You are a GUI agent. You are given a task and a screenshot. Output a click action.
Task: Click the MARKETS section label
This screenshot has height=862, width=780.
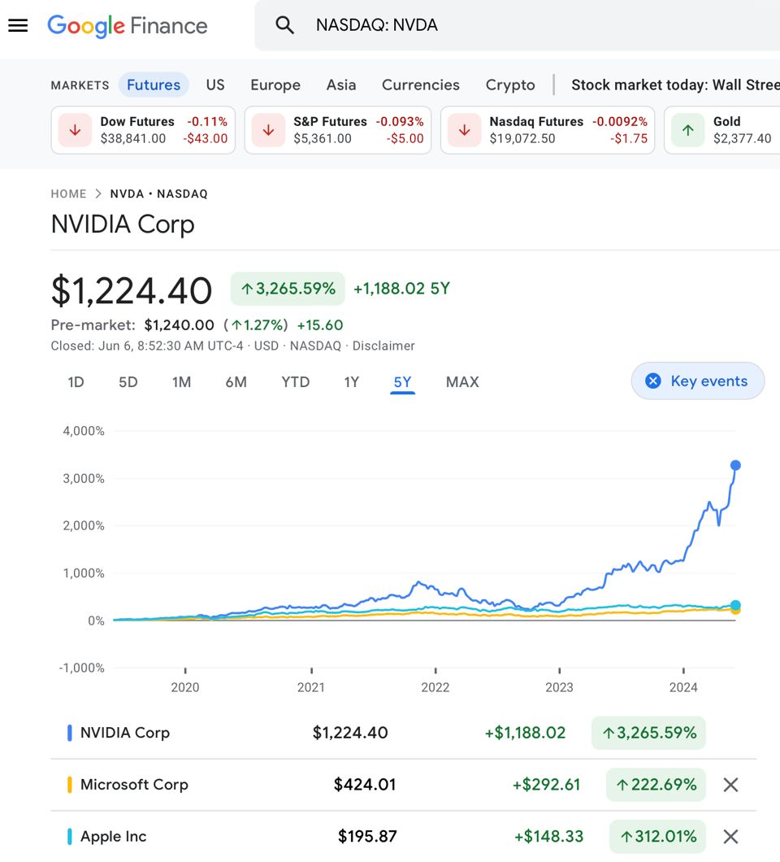coord(80,85)
